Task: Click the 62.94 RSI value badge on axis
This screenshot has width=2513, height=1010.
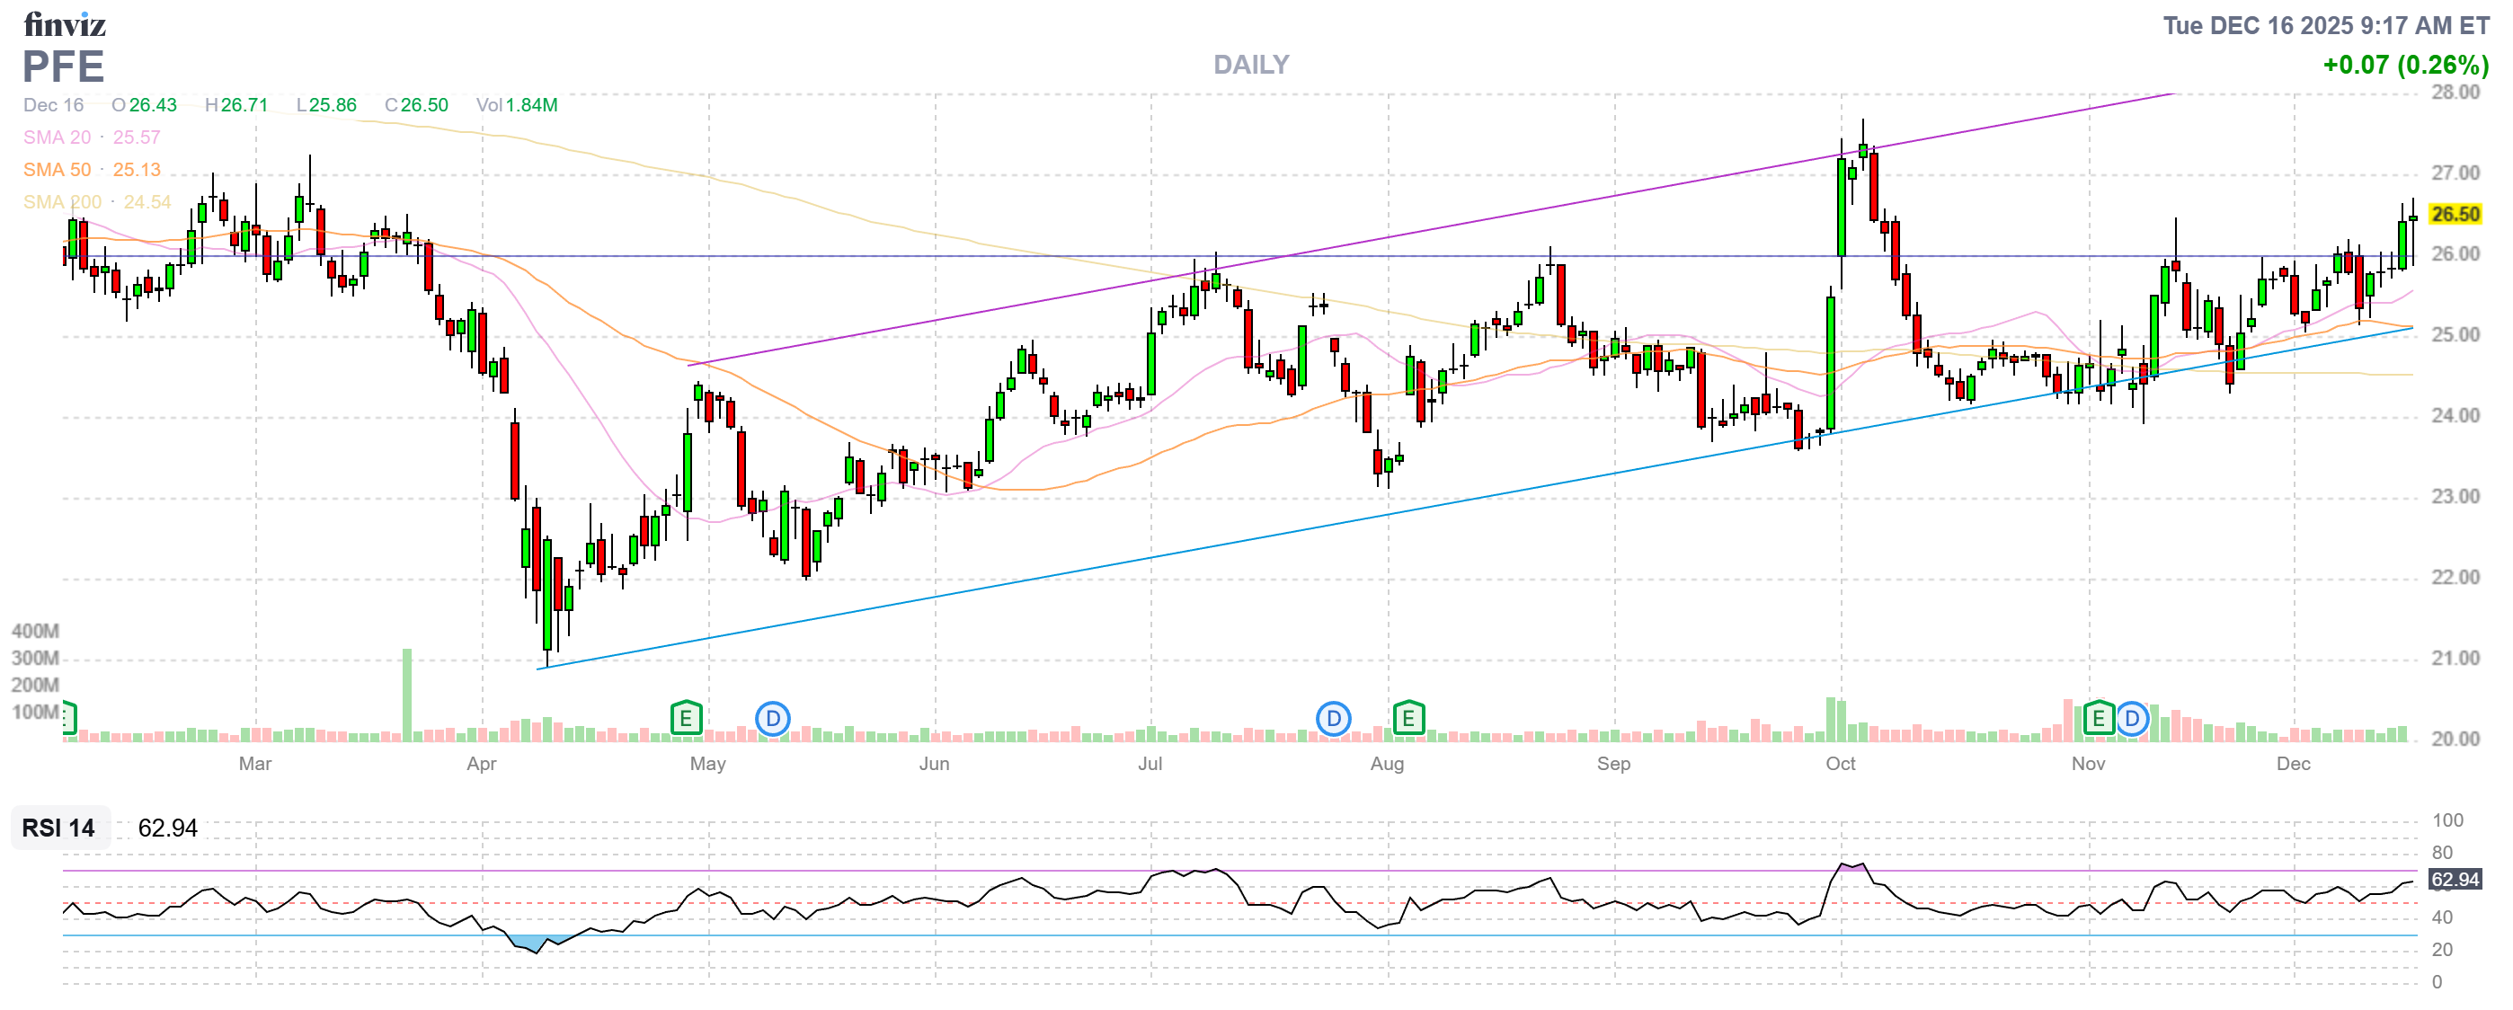Action: 2455,880
